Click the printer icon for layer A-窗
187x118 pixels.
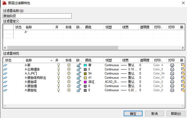click(172, 65)
